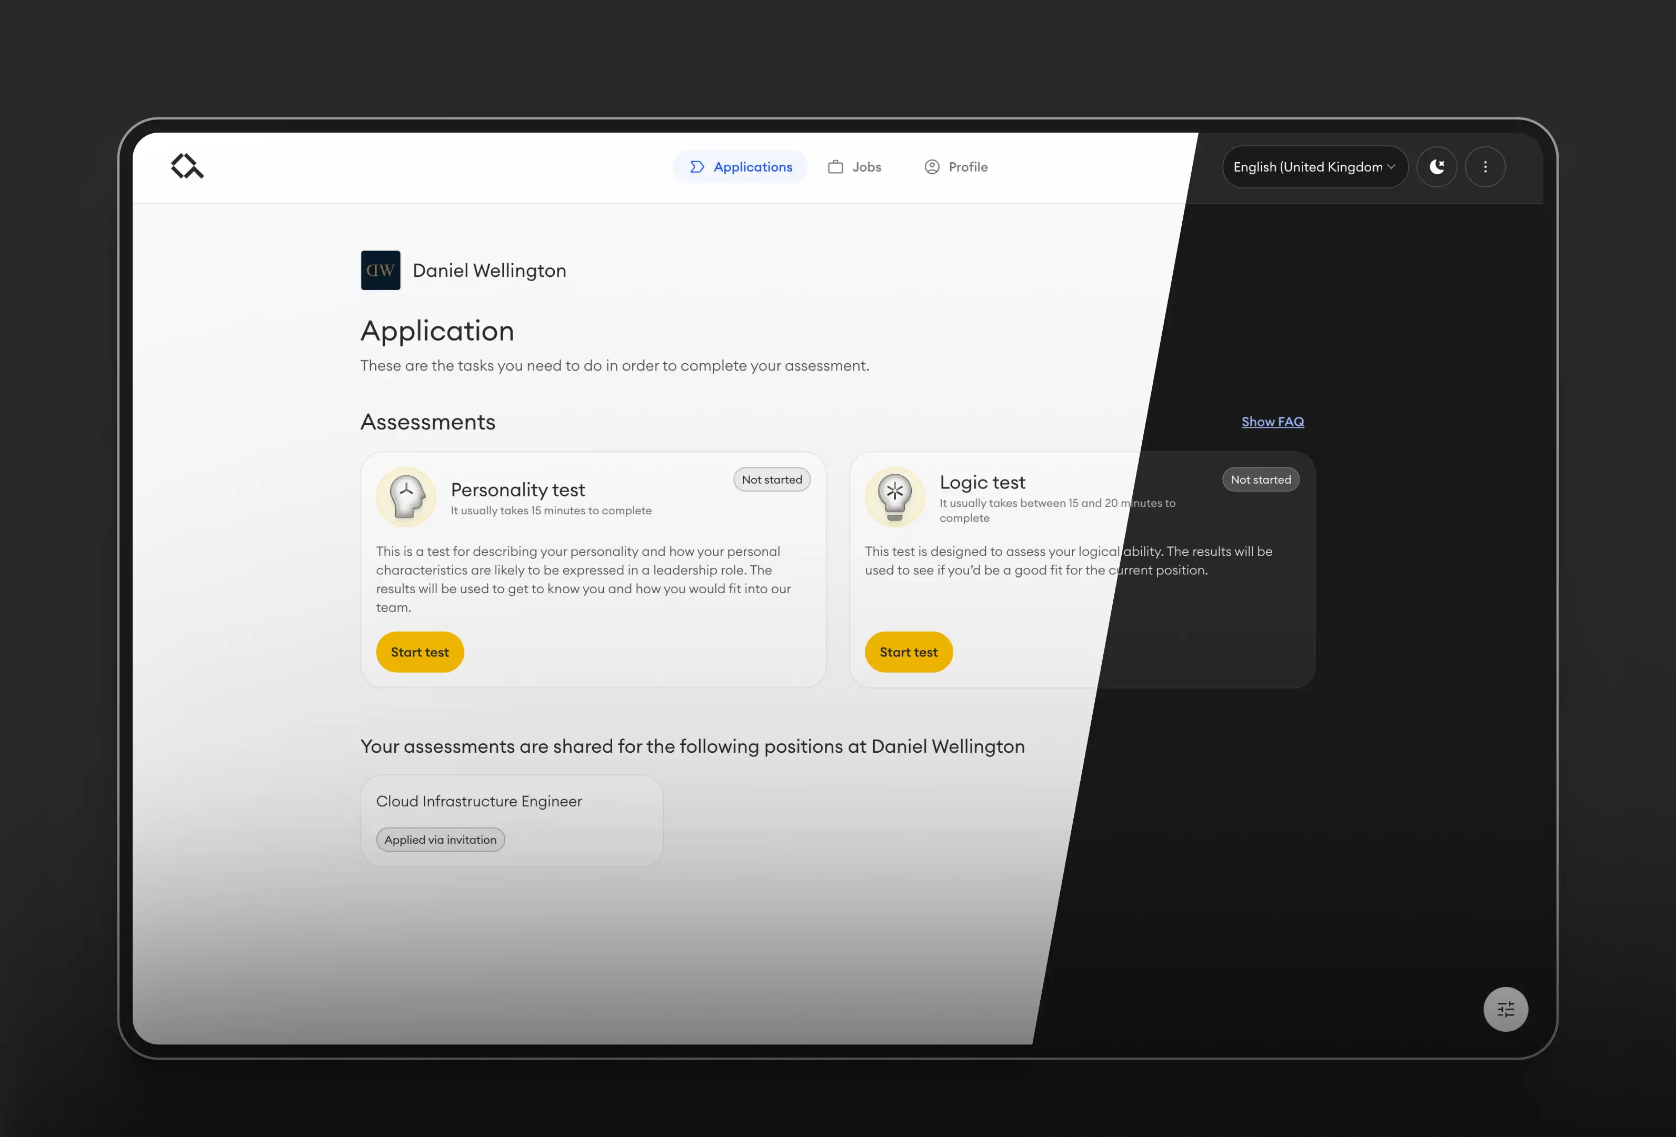Click the Logic test title
The image size is (1676, 1137).
click(x=982, y=482)
